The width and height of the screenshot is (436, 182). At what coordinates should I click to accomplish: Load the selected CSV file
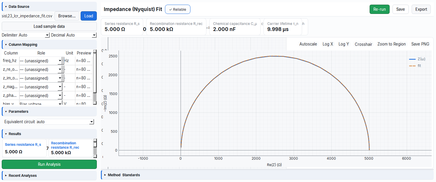coord(89,16)
